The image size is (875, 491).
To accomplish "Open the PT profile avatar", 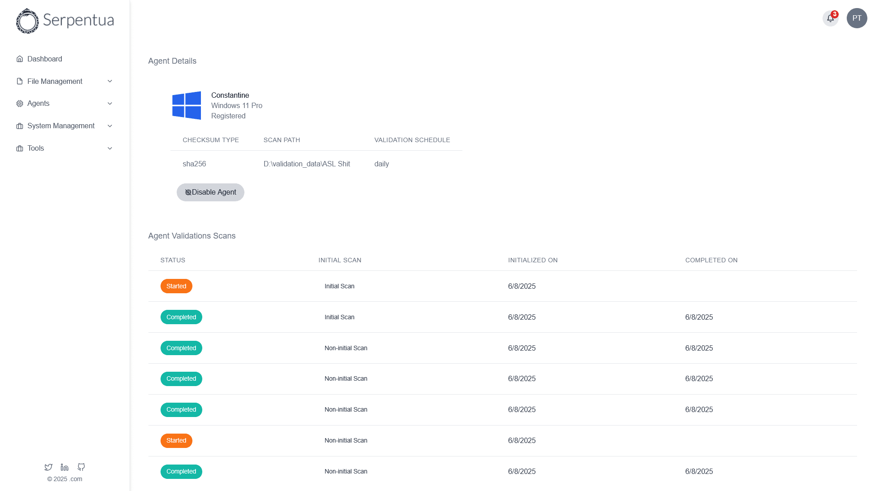I will [x=856, y=18].
